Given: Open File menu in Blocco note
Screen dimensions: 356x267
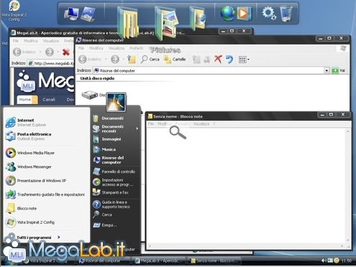Looking at the screenshot, I should pos(151,124).
